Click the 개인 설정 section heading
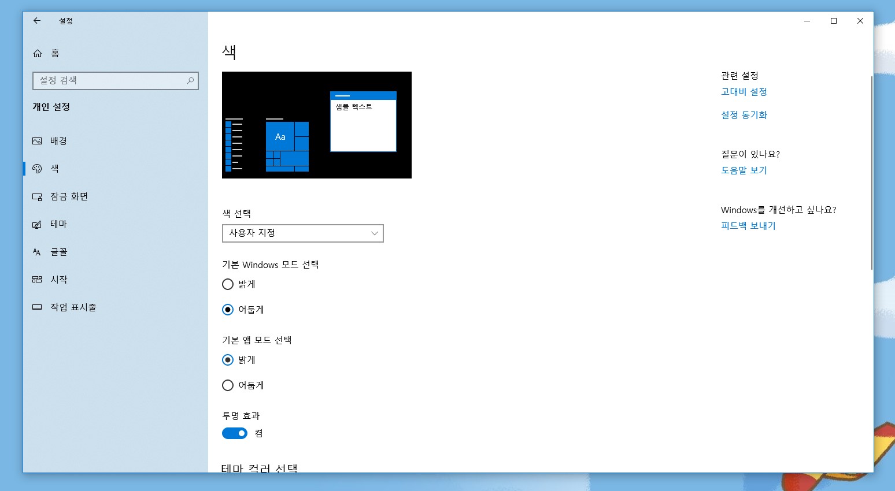This screenshot has width=895, height=491. pyautogui.click(x=51, y=107)
